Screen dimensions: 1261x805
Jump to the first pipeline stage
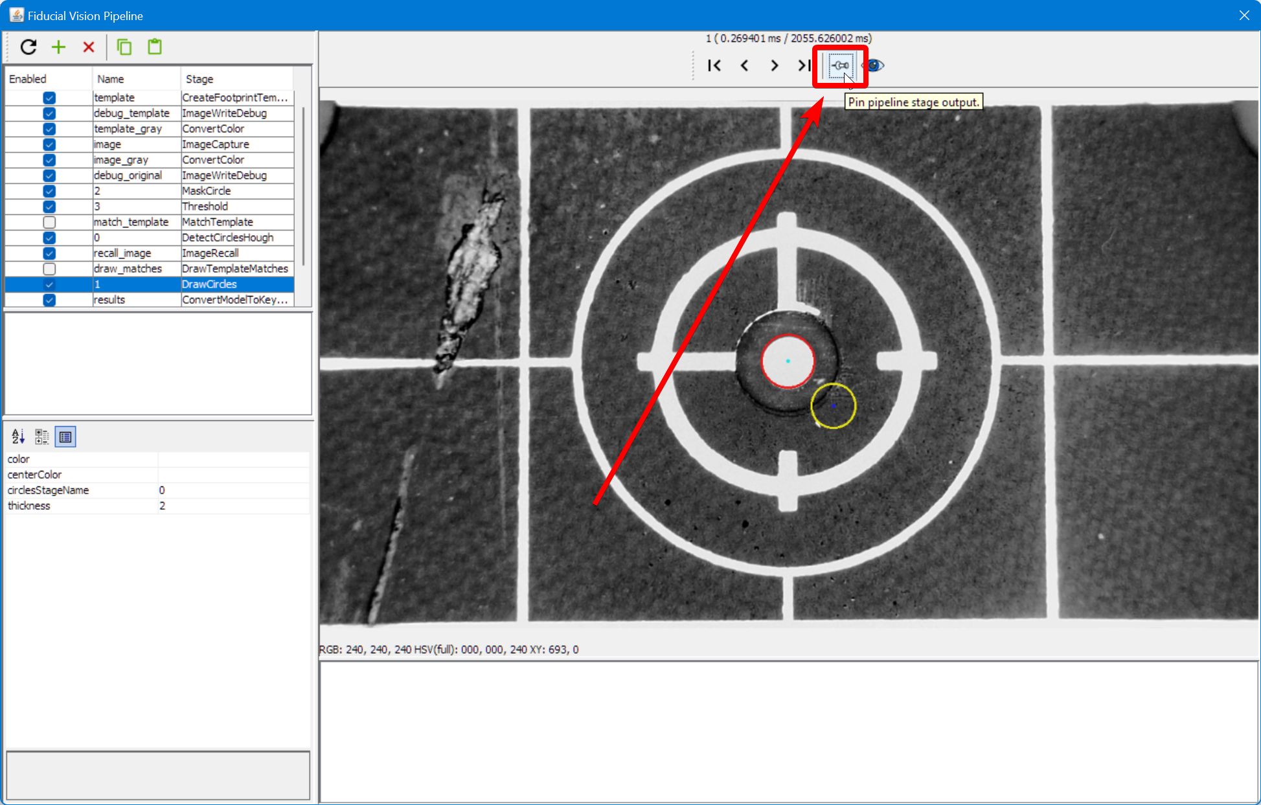click(714, 65)
